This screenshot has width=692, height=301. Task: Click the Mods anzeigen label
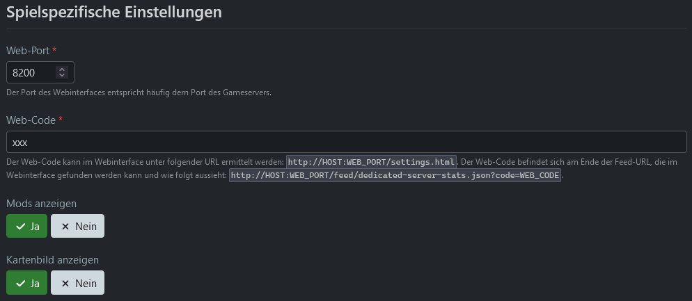(x=41, y=204)
